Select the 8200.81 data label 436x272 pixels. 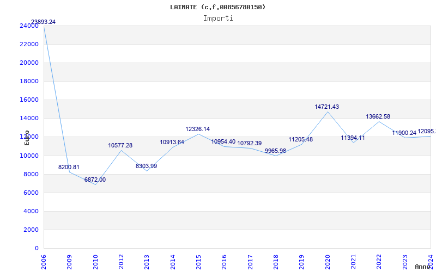(x=69, y=167)
